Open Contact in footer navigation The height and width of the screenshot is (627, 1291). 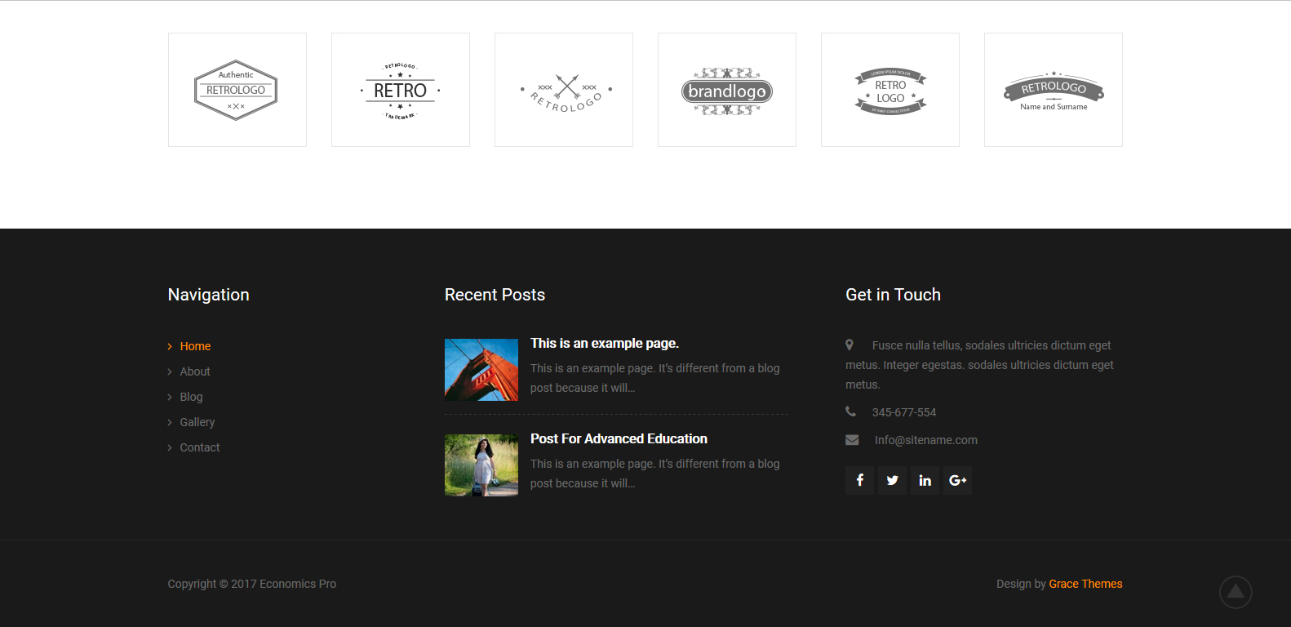click(200, 447)
